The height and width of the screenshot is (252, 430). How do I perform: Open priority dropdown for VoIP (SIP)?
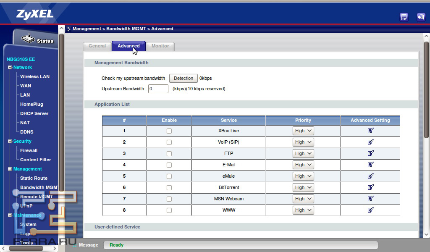click(303, 142)
